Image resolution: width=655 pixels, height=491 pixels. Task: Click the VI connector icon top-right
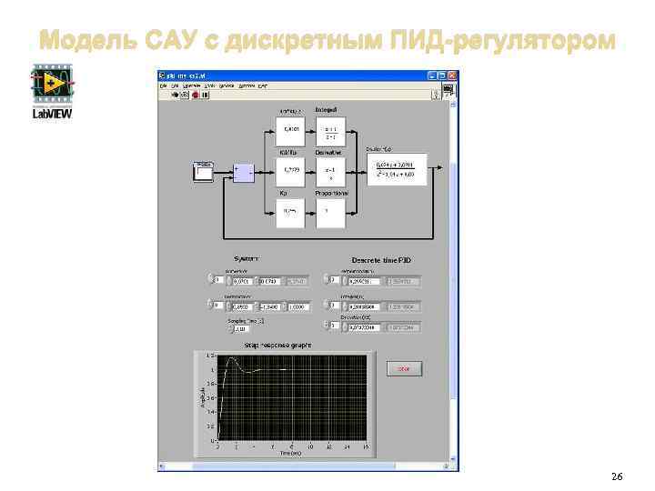point(448,91)
